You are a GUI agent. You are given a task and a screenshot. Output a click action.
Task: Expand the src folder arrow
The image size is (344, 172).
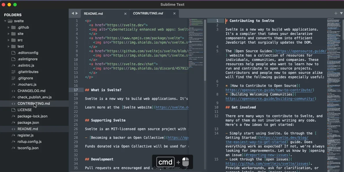click(9, 40)
